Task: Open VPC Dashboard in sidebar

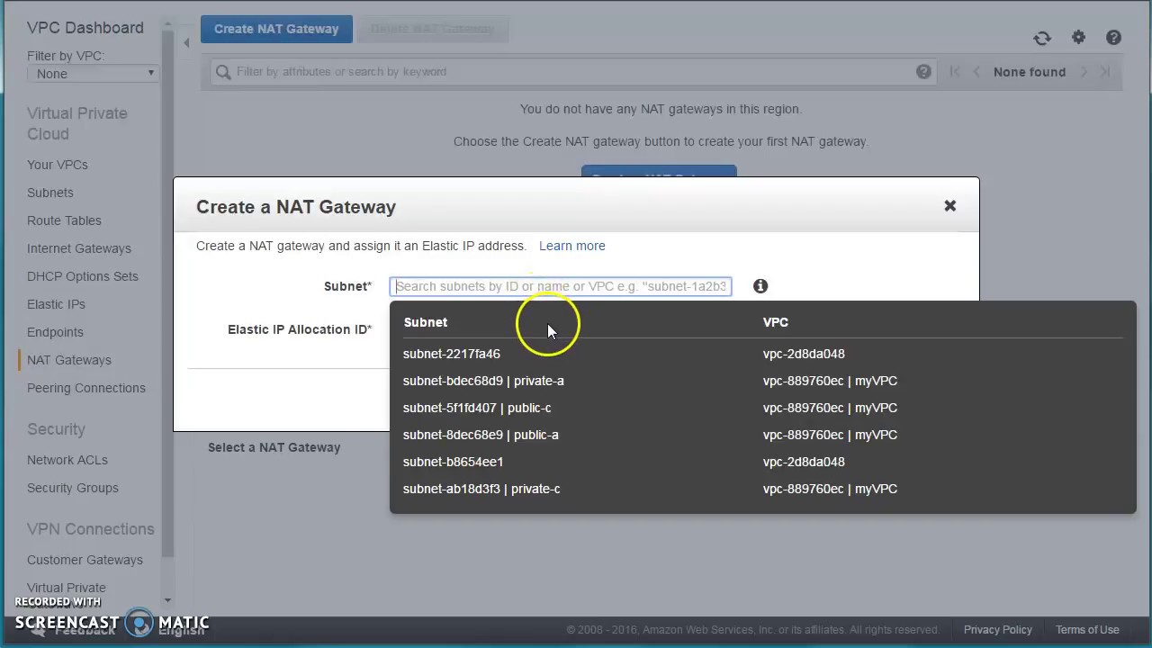Action: [x=85, y=28]
